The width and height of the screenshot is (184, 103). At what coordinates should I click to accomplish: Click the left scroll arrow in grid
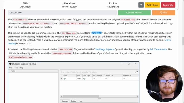(x=61, y=96)
